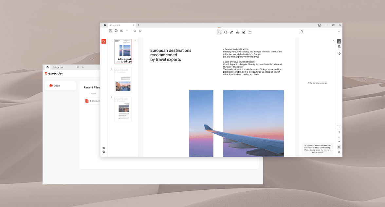
Task: Redo the last action
Action: tap(140, 31)
